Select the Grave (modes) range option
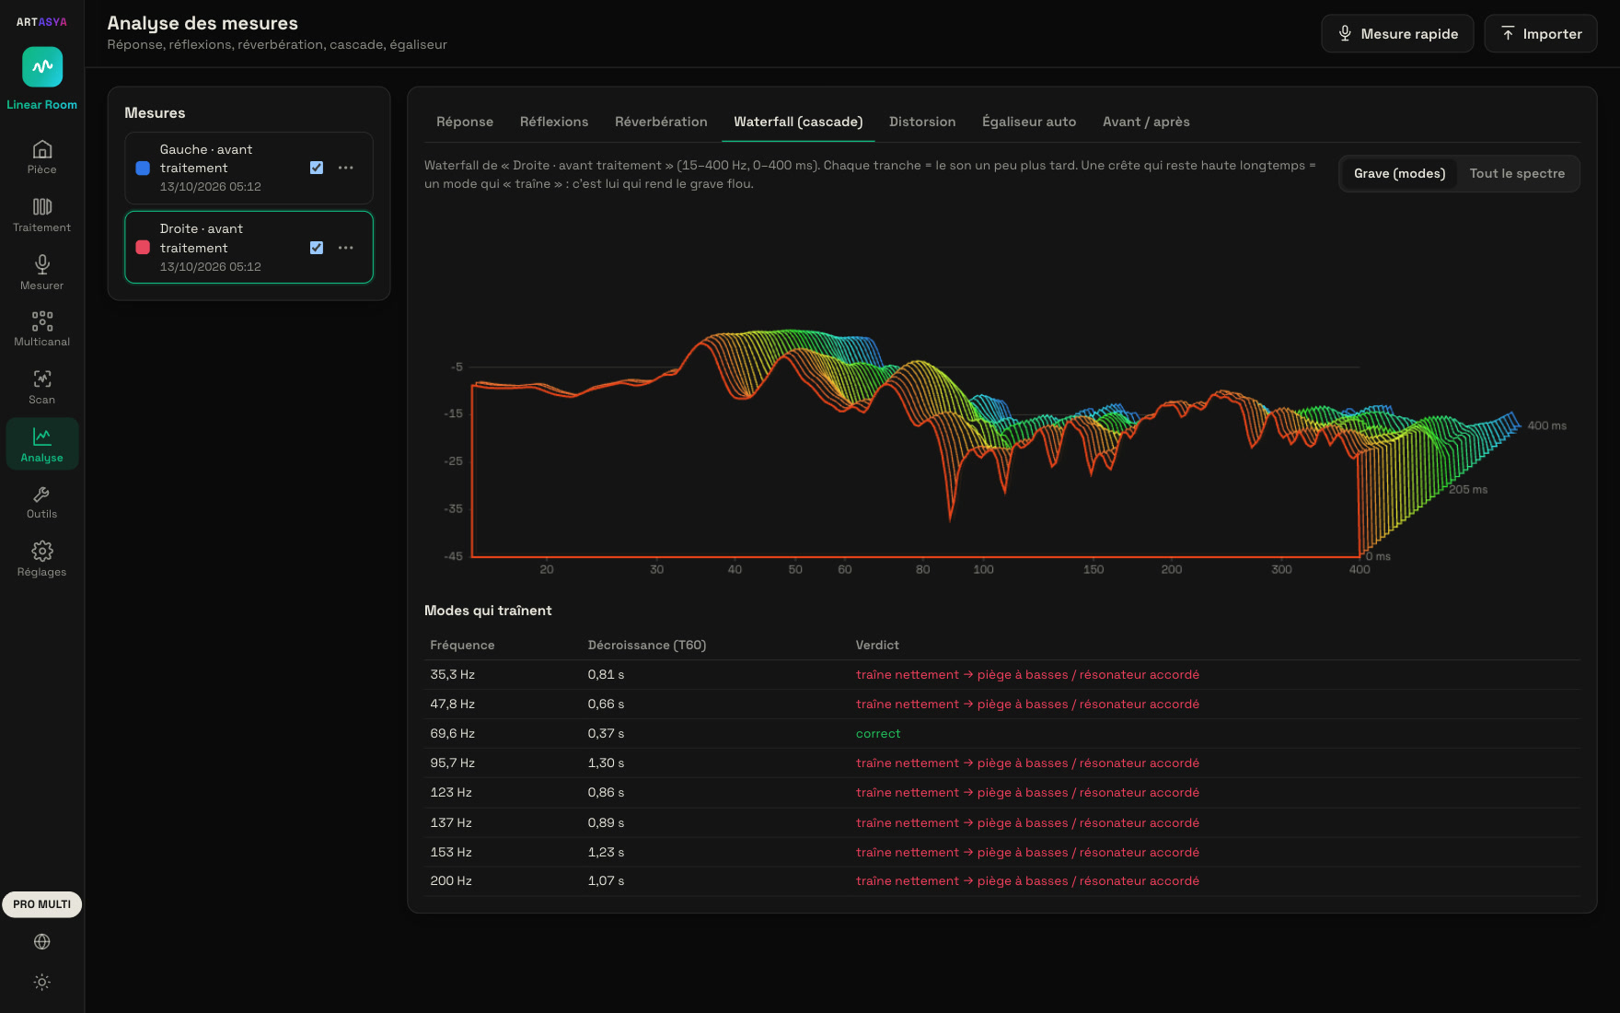Viewport: 1620px width, 1013px height. coord(1399,173)
